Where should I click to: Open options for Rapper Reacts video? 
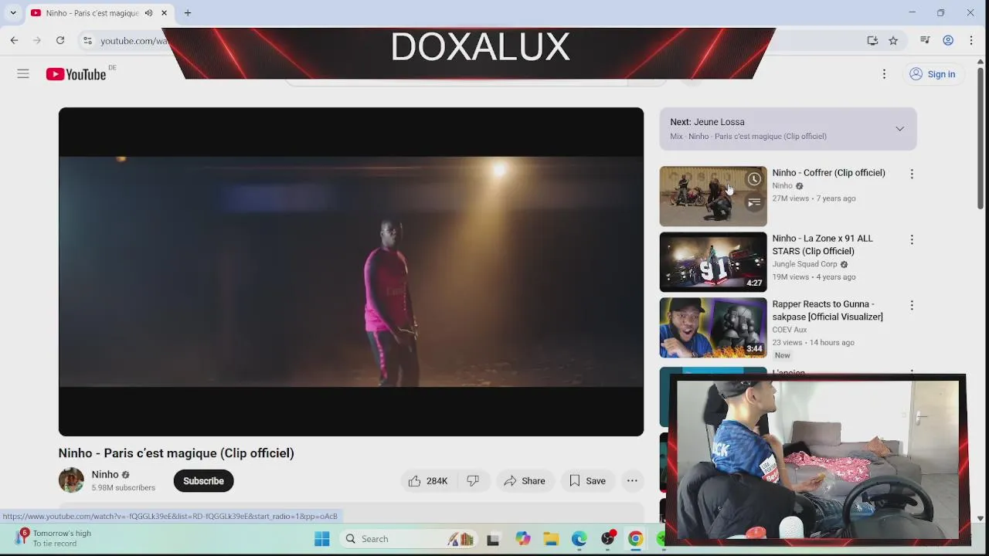coord(912,306)
